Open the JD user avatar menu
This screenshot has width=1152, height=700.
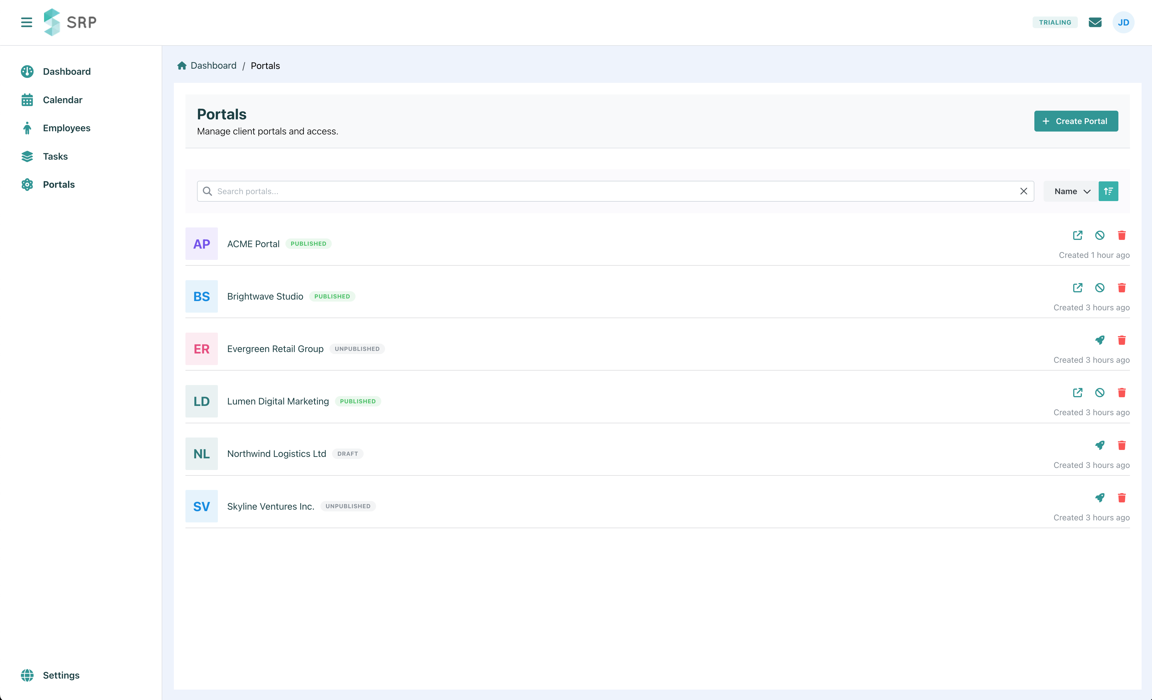pos(1123,22)
